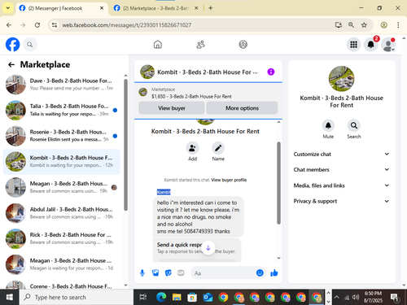Open Microsoft Edge from the taskbar
The height and width of the screenshot is (305, 407).
coord(161,298)
